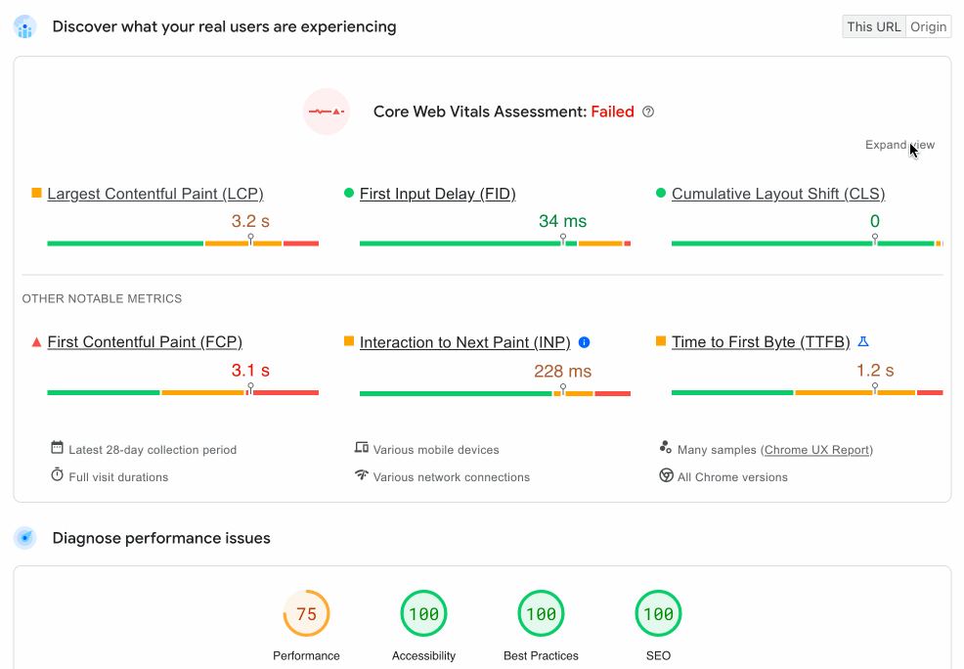Viewport: 964px width, 669px height.
Task: Open the First Input Delay (FID) link
Action: pyautogui.click(x=438, y=194)
